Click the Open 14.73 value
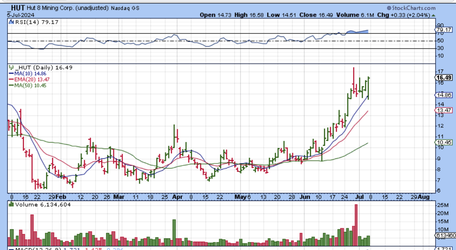Viewport: 456px width, 250px height. click(x=215, y=15)
